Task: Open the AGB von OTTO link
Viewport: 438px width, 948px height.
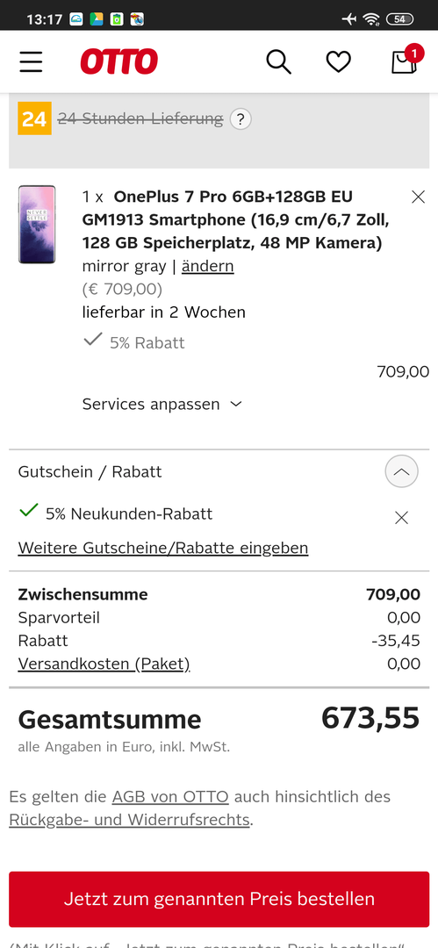Action: pyautogui.click(x=170, y=796)
